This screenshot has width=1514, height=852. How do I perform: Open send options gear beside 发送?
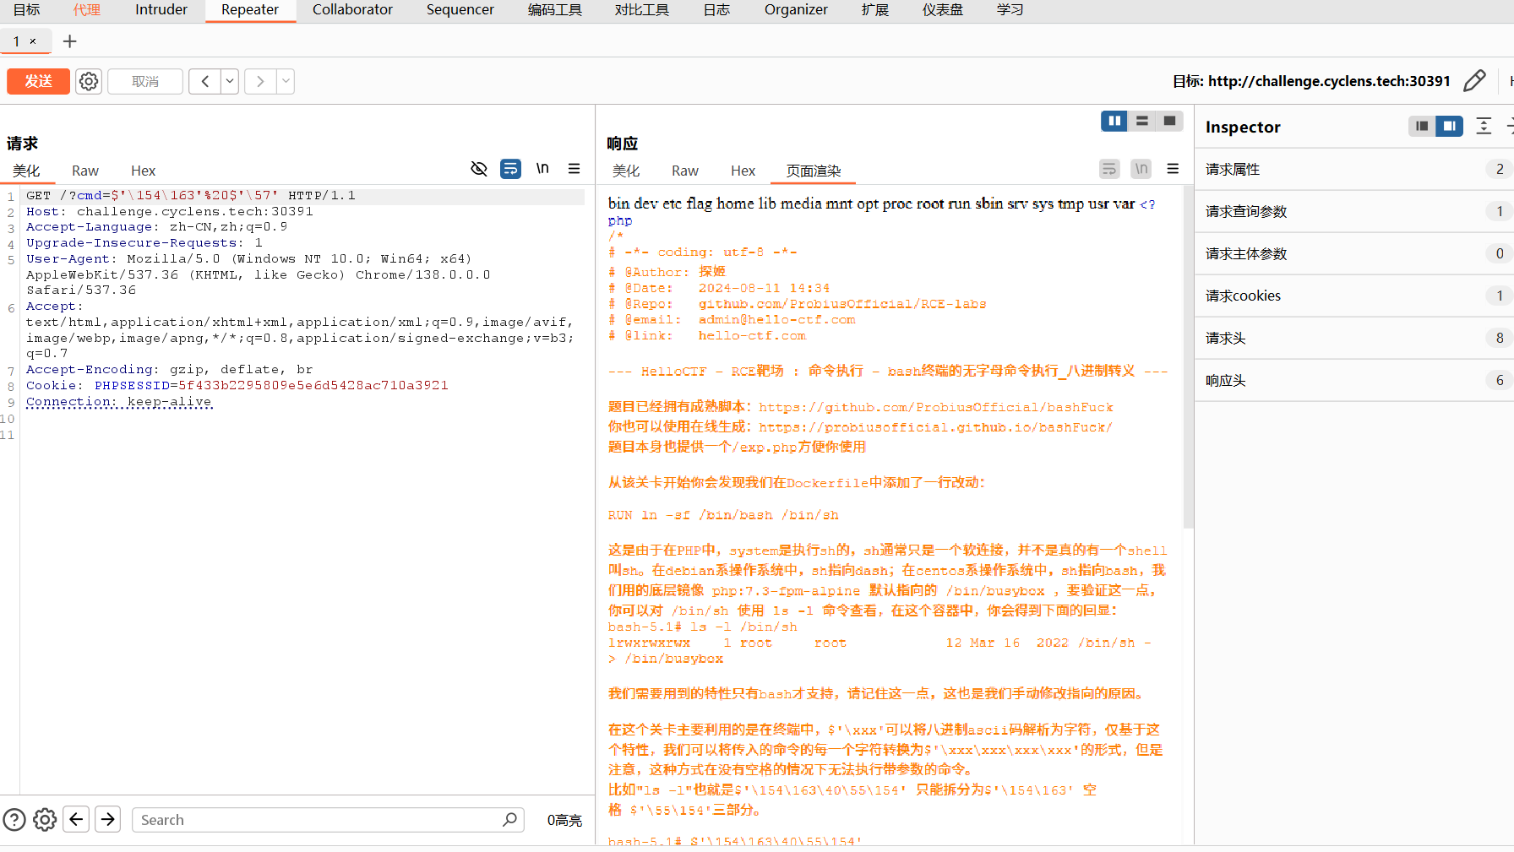(x=89, y=81)
